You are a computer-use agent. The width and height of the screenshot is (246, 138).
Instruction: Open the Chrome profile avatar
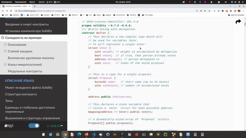[239, 11]
